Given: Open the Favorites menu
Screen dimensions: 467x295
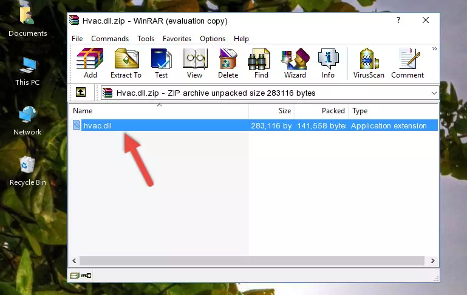Looking at the screenshot, I should coord(177,39).
